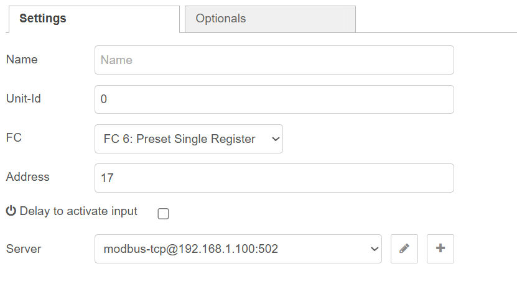Click the Name field label

tap(22, 60)
